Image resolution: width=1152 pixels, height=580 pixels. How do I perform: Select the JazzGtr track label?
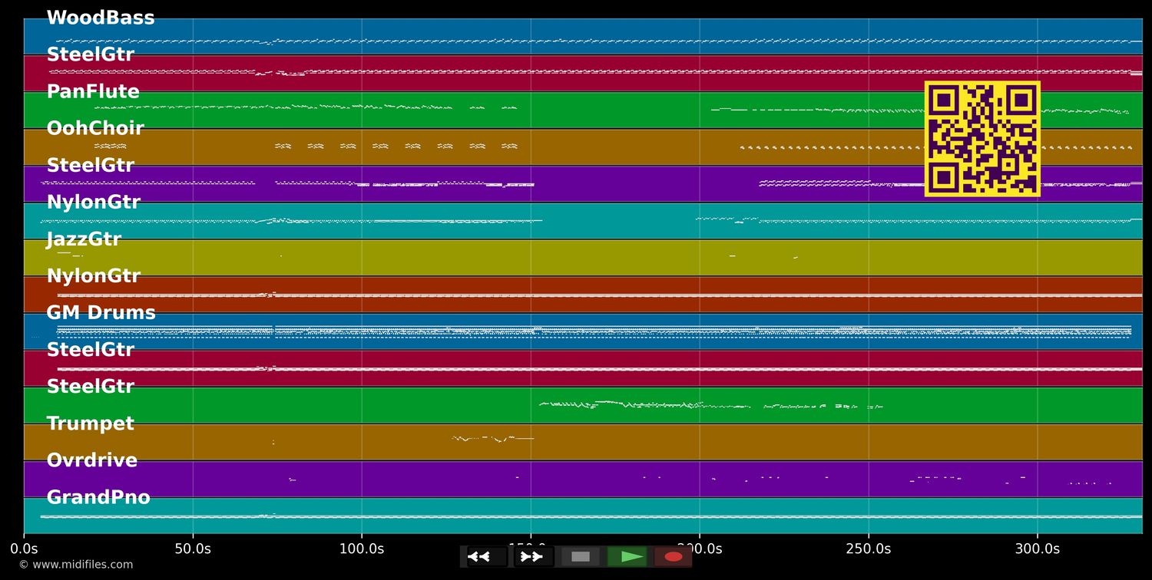84,239
